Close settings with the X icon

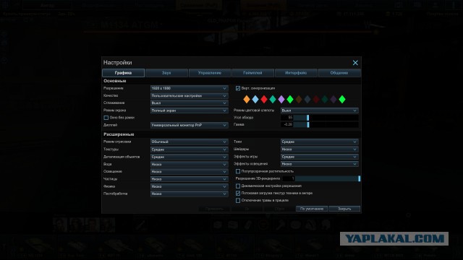[355, 63]
